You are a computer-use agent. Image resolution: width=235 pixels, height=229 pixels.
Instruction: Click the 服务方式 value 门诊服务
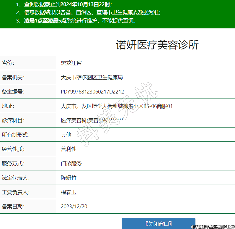71,163
